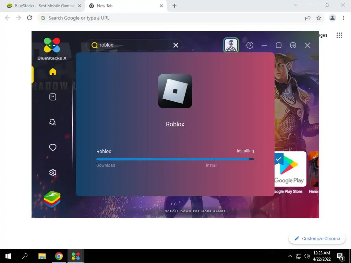351x263 pixels.
Task: Open Windows taskbar search
Action: pyautogui.click(x=25, y=256)
